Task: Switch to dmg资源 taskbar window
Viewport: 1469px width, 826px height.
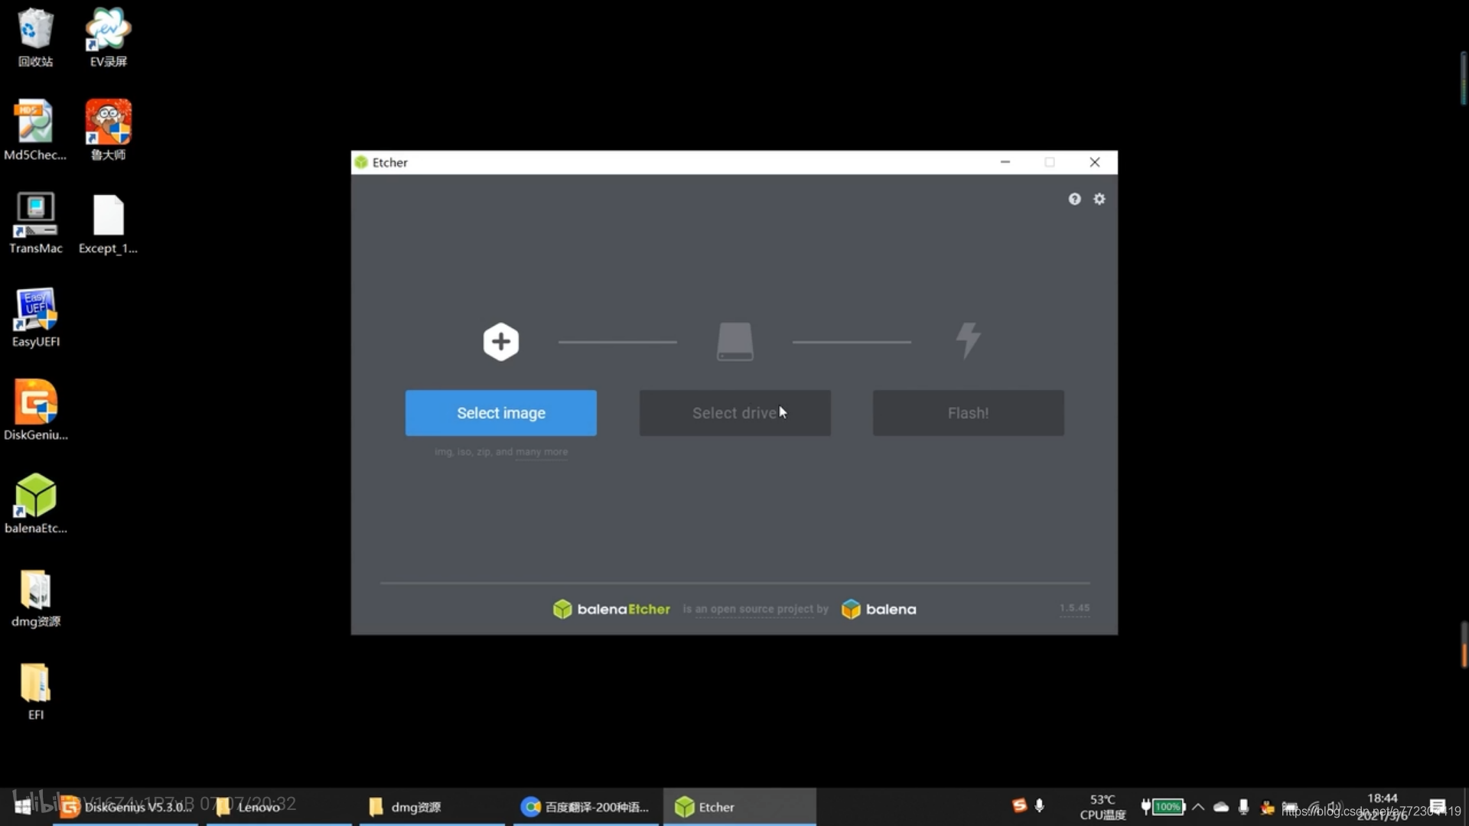Action: [x=432, y=807]
